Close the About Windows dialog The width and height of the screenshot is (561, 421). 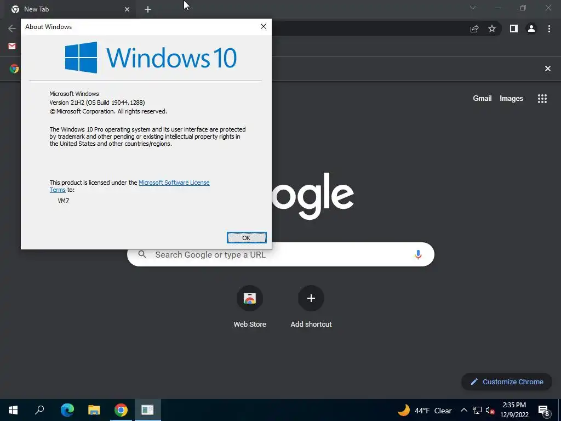click(x=264, y=26)
